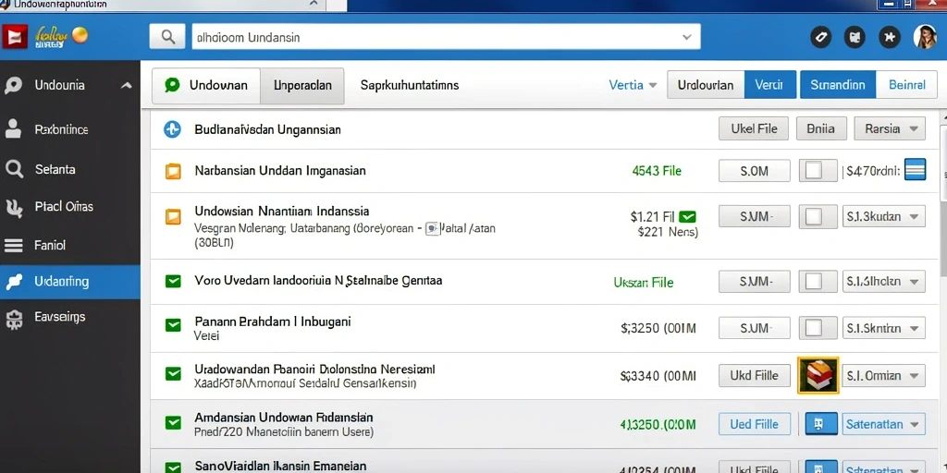Image resolution: width=947 pixels, height=473 pixels.
Task: Collapse the Undounia sidebar section chevron
Action: pyautogui.click(x=126, y=85)
